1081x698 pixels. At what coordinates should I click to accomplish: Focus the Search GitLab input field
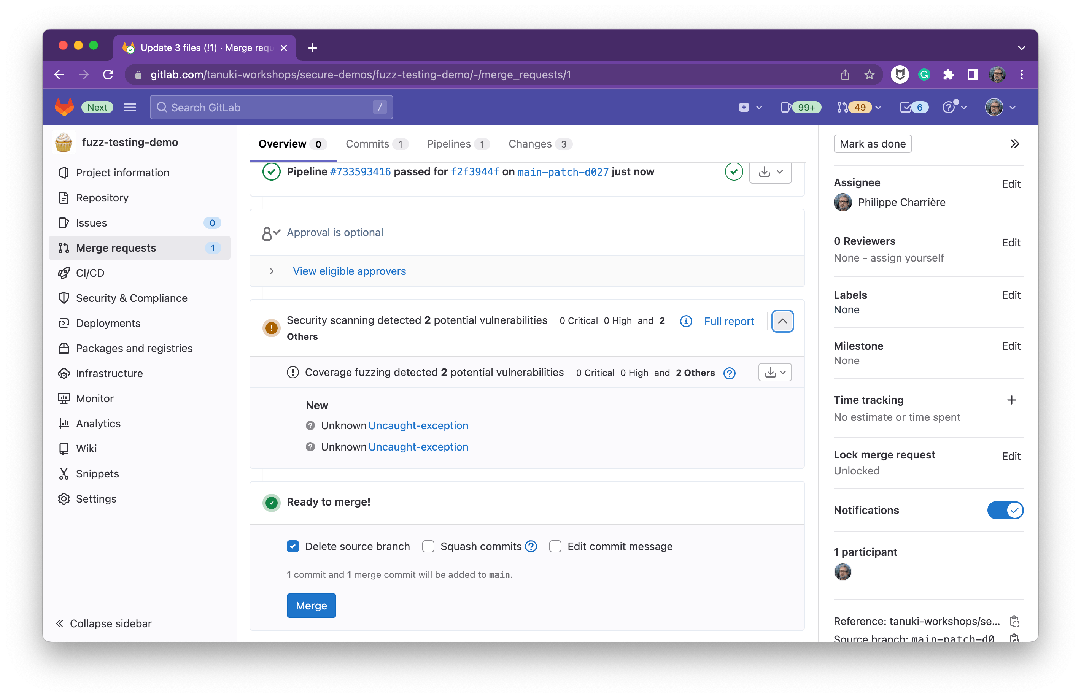pyautogui.click(x=271, y=108)
